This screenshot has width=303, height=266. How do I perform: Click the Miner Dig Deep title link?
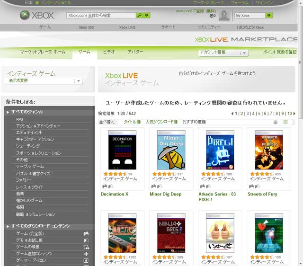(x=166, y=194)
